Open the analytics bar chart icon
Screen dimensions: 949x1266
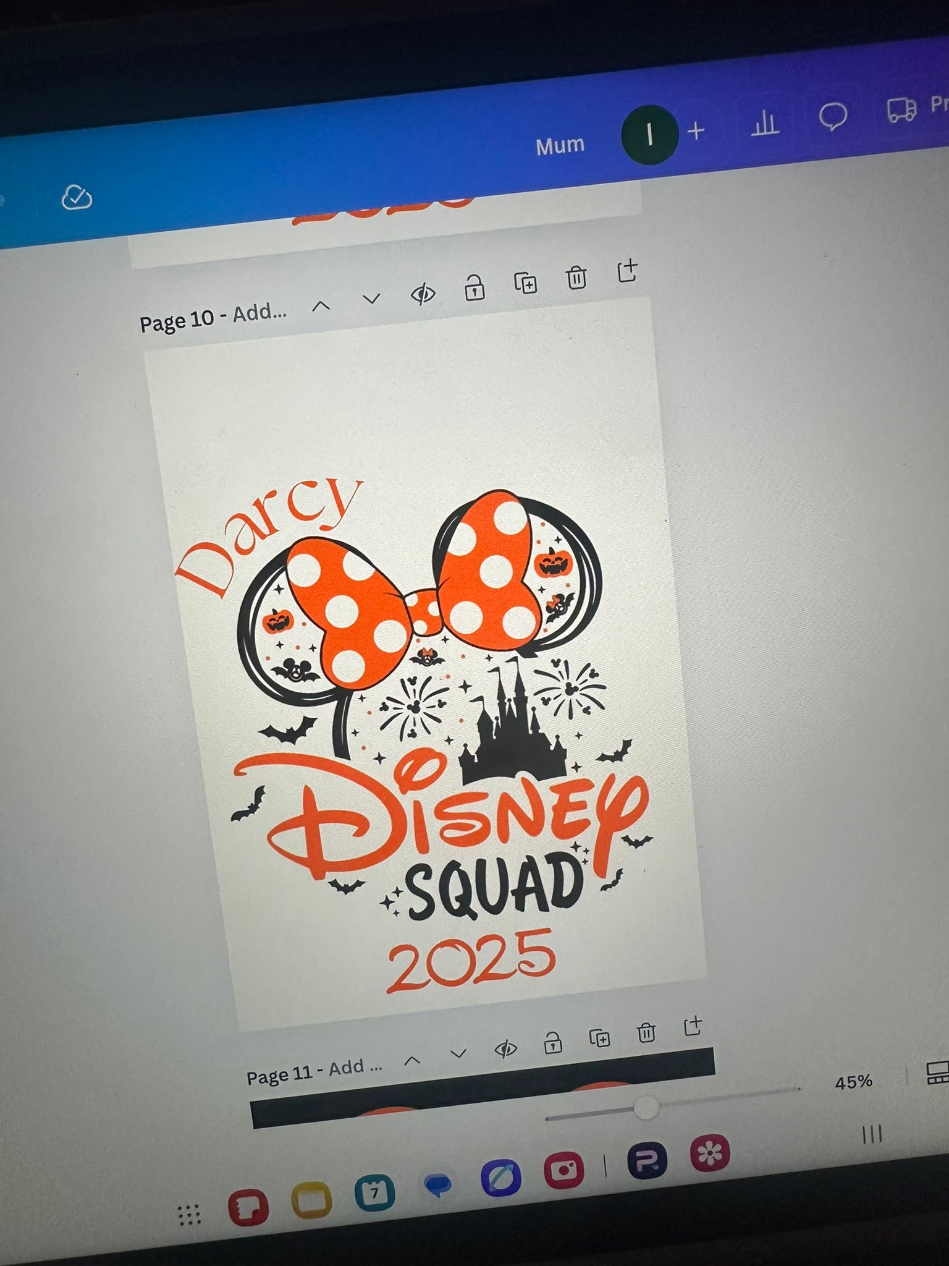[x=765, y=124]
